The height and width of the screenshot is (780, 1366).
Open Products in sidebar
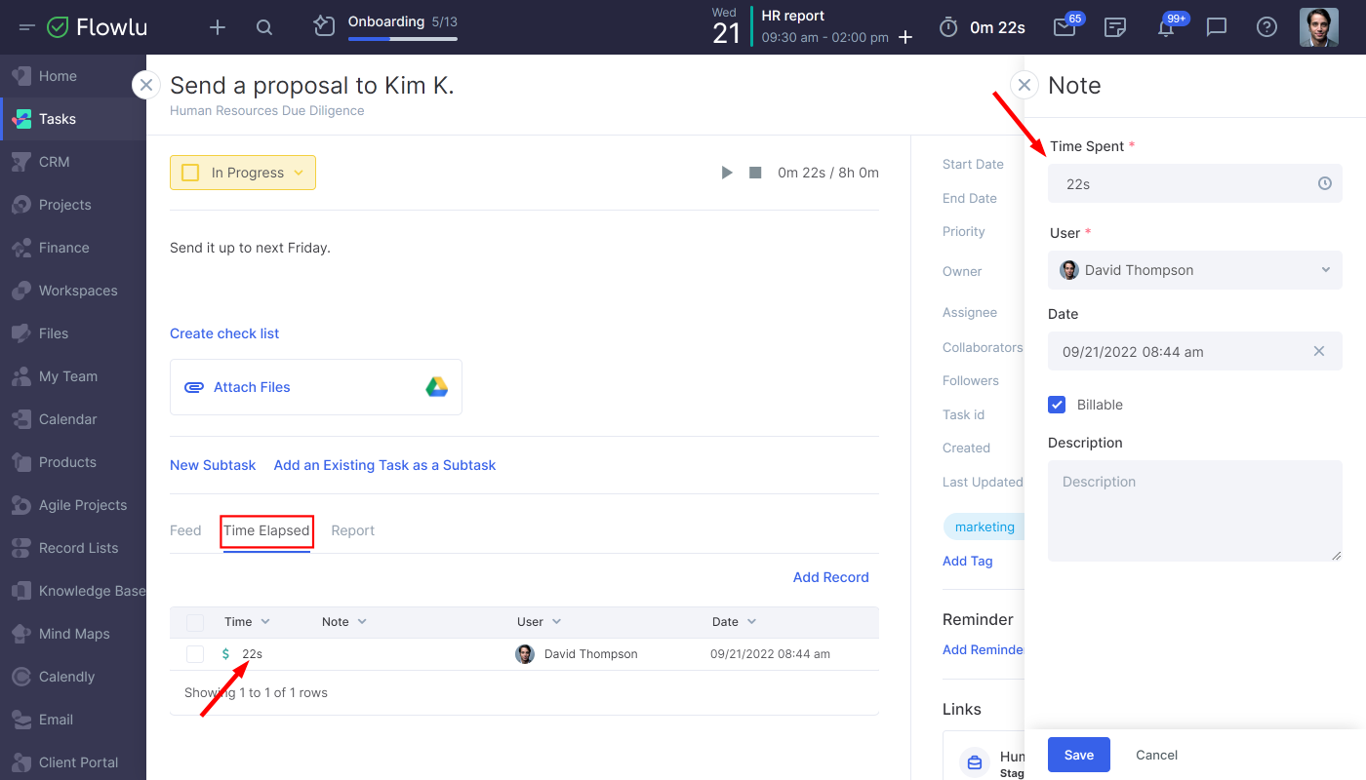[x=73, y=462]
